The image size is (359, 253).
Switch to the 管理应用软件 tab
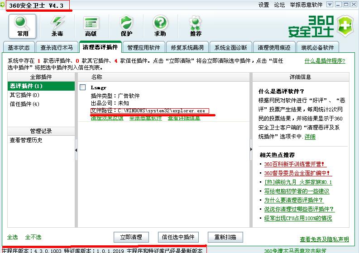tap(144, 48)
